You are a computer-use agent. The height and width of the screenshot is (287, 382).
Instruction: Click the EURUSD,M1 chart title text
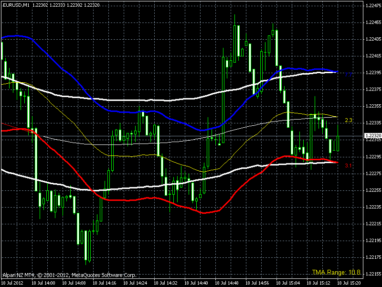click(x=16, y=5)
